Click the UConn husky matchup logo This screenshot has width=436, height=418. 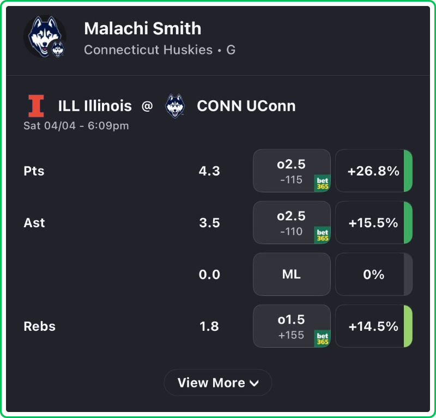174,106
